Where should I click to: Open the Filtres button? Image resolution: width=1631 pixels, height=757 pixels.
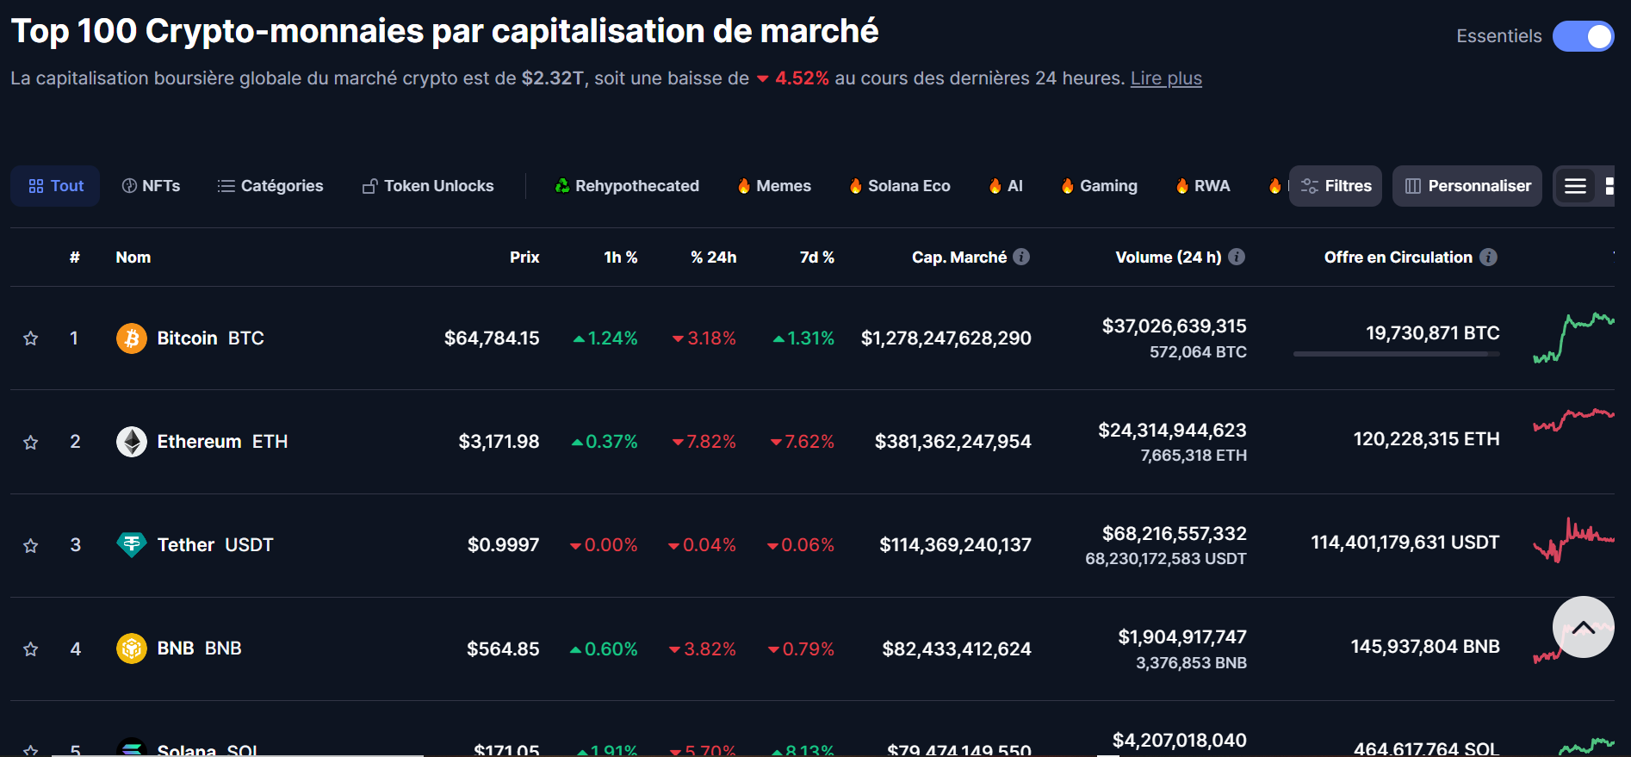1336,186
